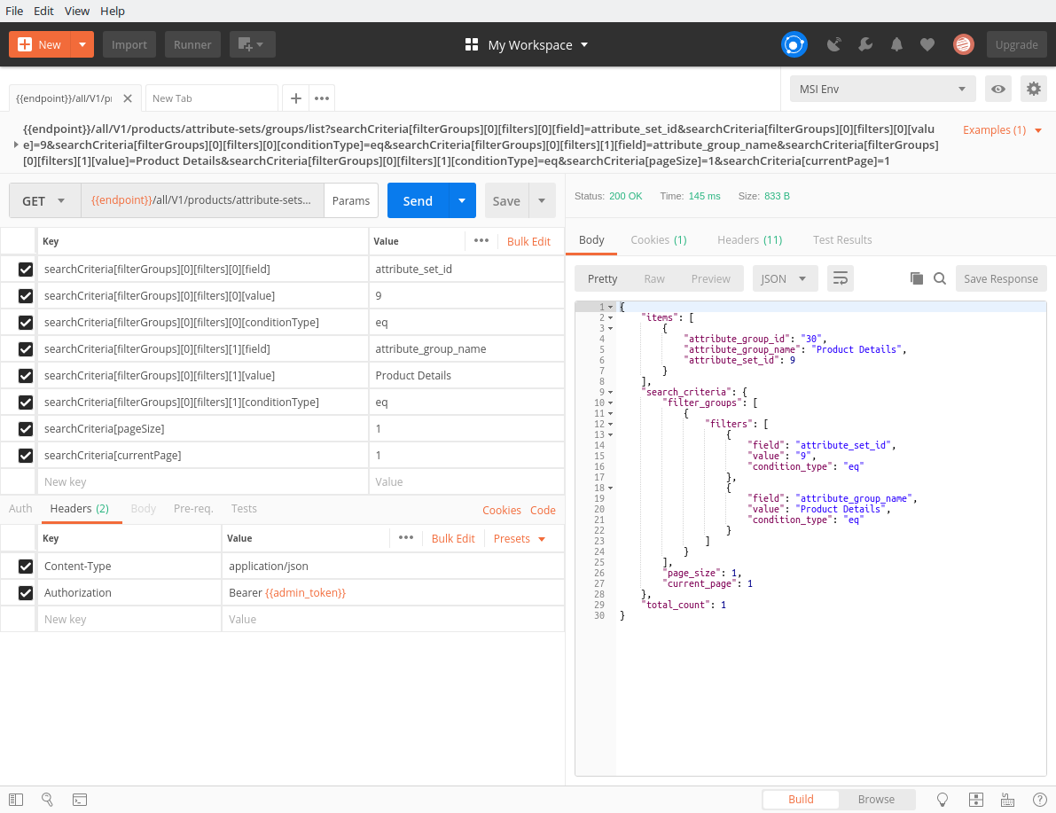The height and width of the screenshot is (813, 1056).
Task: Add a new tab with plus icon
Action: tap(295, 98)
